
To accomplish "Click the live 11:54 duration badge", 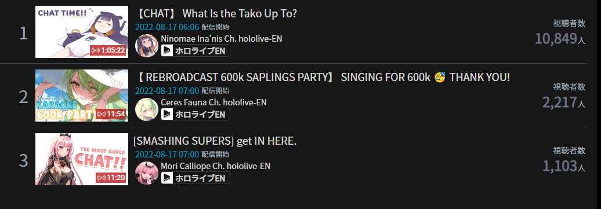I will pos(111,114).
